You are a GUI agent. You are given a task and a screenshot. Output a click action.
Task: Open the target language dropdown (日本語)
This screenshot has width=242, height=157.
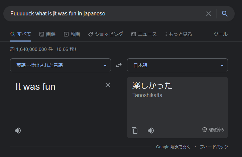point(177,65)
